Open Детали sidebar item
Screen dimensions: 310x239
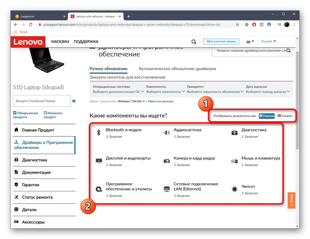[44, 210]
